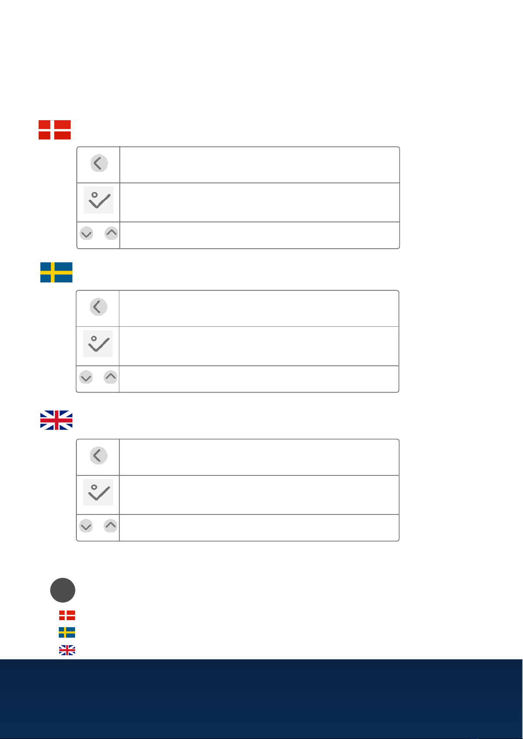The width and height of the screenshot is (523, 739).
Task: Click the down chevron in the English table
Action: [x=86, y=526]
